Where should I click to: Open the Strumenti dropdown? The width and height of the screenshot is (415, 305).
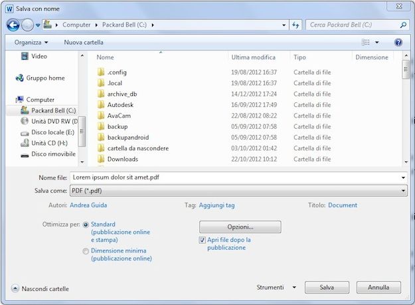coord(276,287)
